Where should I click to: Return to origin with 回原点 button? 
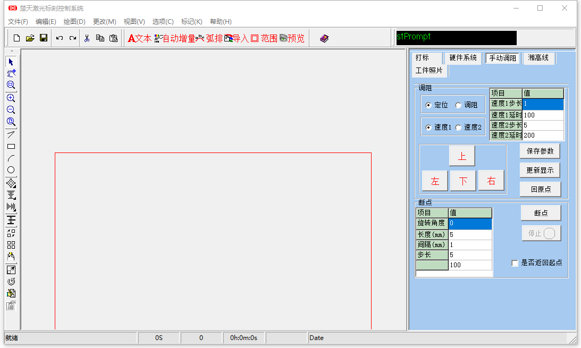click(x=541, y=190)
